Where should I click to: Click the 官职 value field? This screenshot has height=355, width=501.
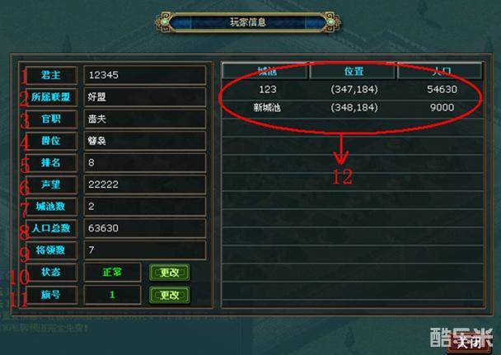(x=145, y=119)
